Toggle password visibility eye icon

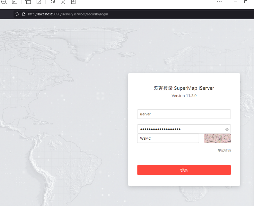coord(227,129)
